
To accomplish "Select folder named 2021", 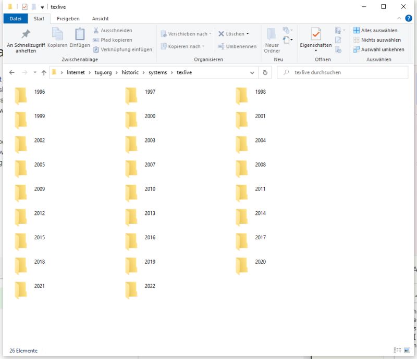I will coord(30,290).
